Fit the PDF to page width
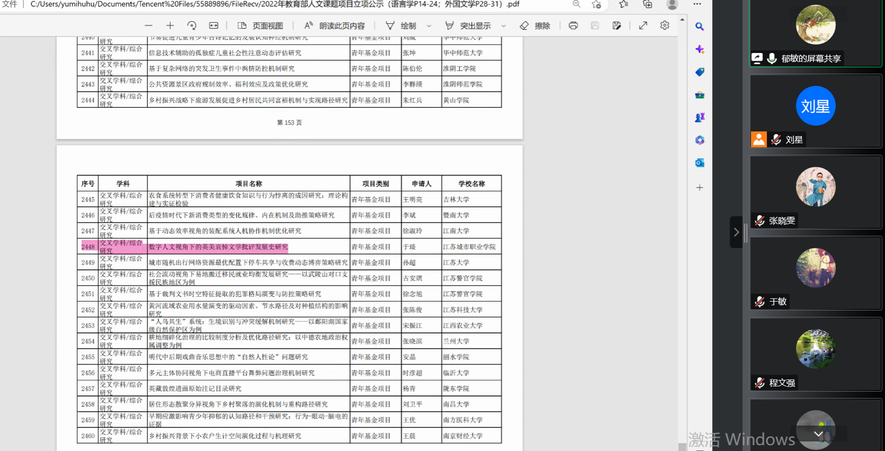This screenshot has width=885, height=451. pos(214,25)
